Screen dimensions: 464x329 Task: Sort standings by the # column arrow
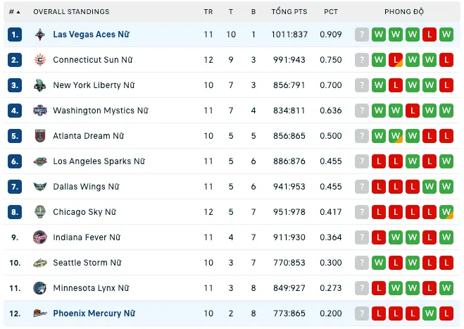[18, 12]
